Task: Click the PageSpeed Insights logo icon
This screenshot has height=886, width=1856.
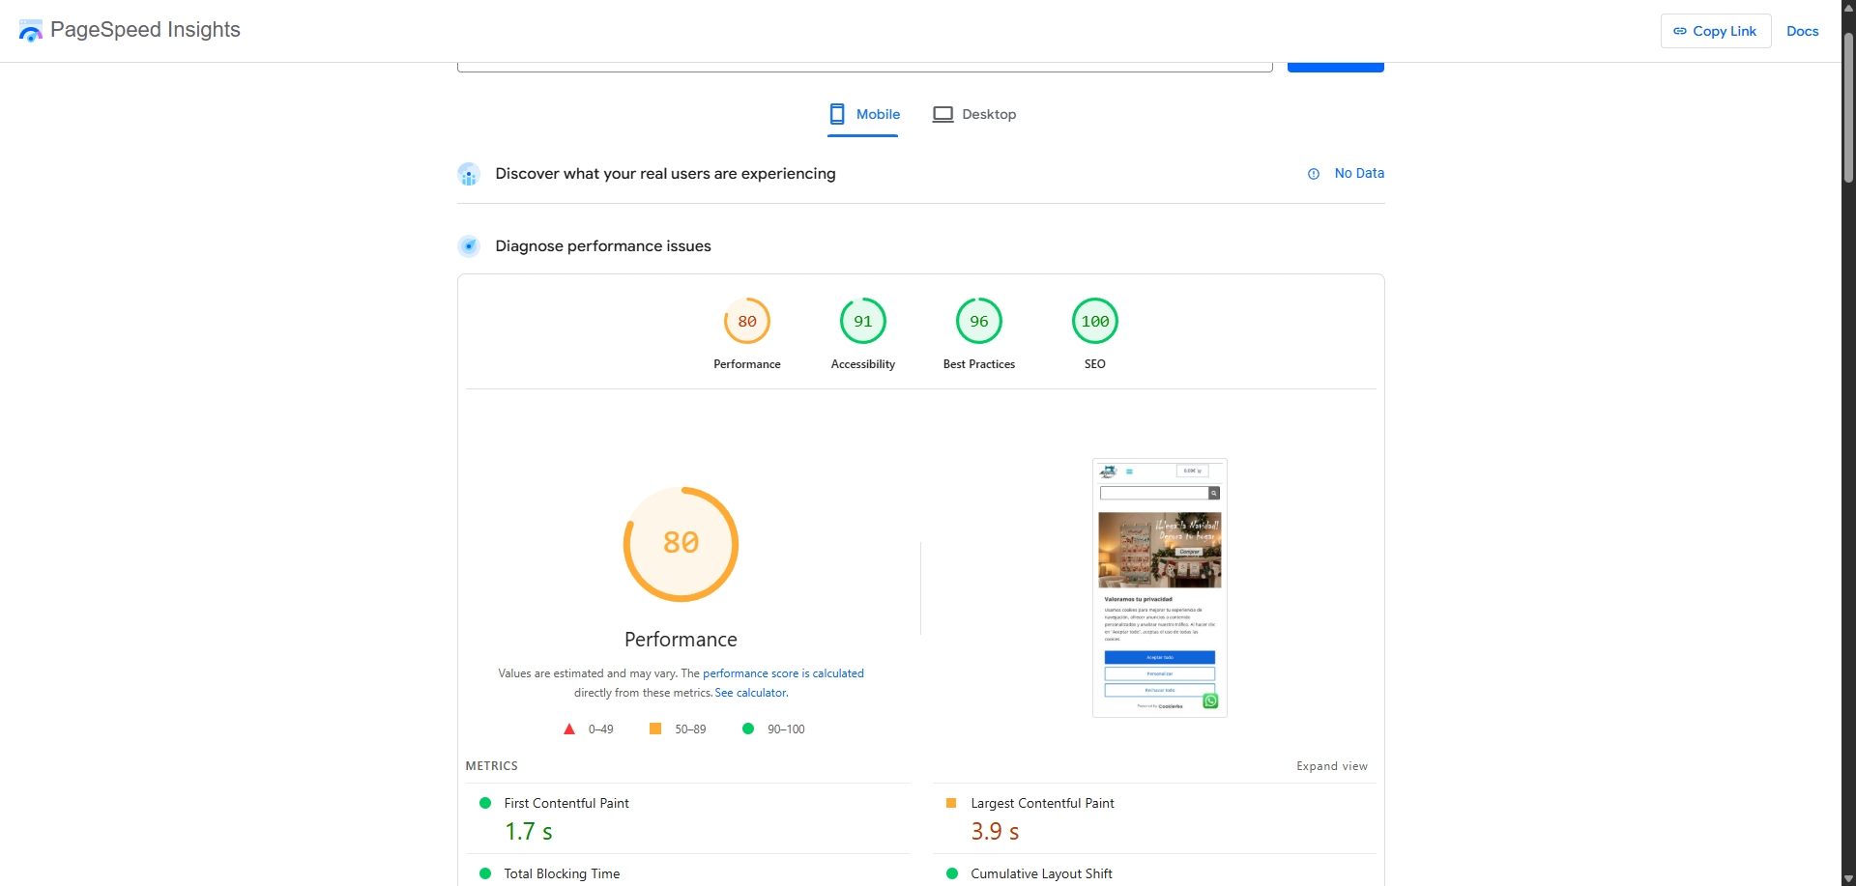Action: pos(30,31)
